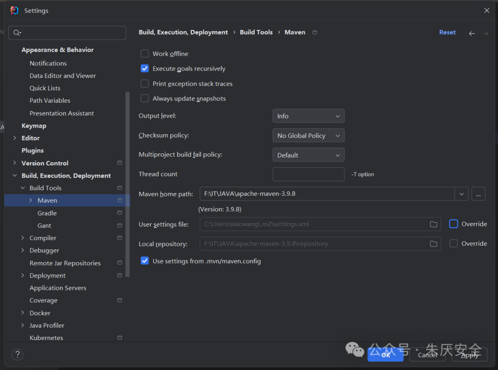Screen dimensions: 498x370
Task: Focus the settings search field
Action: click(x=67, y=33)
